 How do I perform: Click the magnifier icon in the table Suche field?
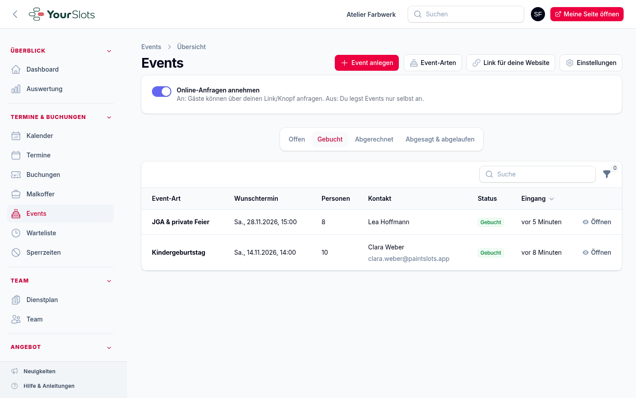(x=489, y=174)
